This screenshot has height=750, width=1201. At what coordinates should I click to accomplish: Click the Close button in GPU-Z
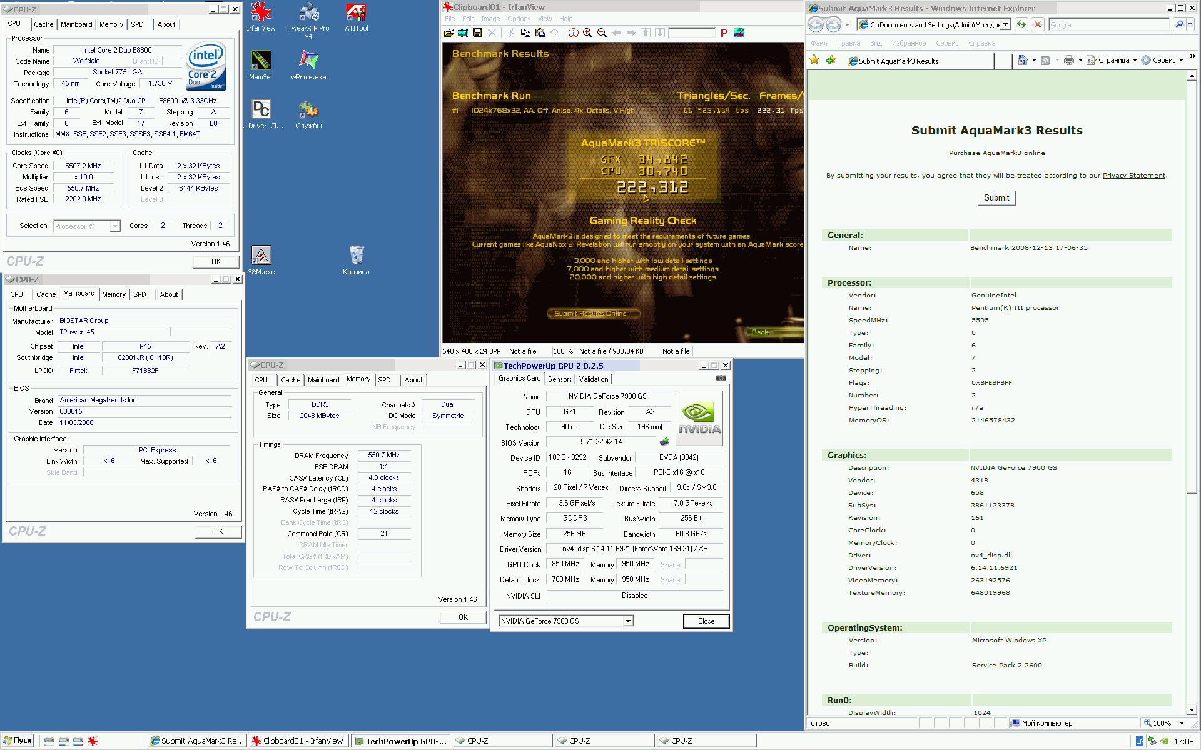706,621
